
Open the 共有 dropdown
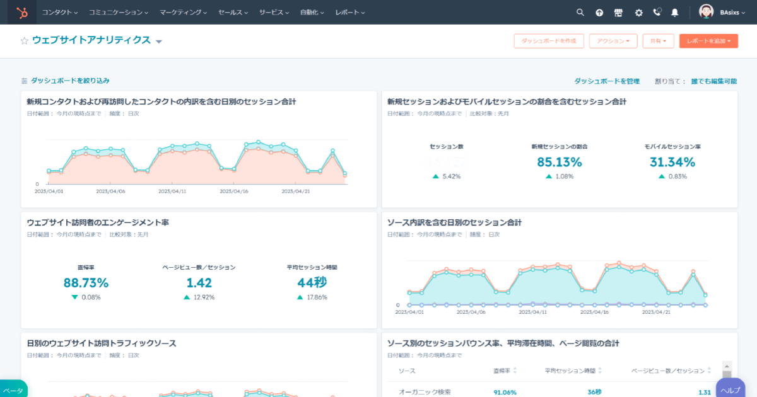pyautogui.click(x=658, y=41)
